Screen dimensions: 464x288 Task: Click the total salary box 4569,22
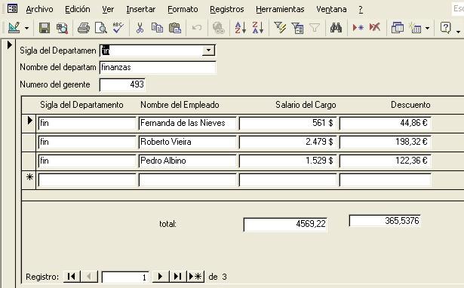[x=285, y=224]
